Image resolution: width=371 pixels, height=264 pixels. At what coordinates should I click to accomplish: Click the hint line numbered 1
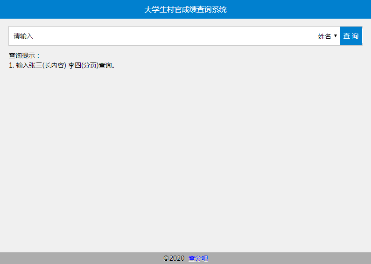tap(12, 65)
